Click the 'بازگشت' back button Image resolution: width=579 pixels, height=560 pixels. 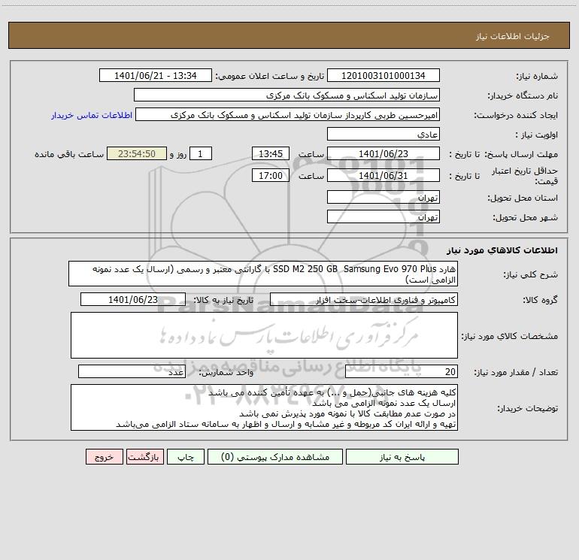pos(144,457)
